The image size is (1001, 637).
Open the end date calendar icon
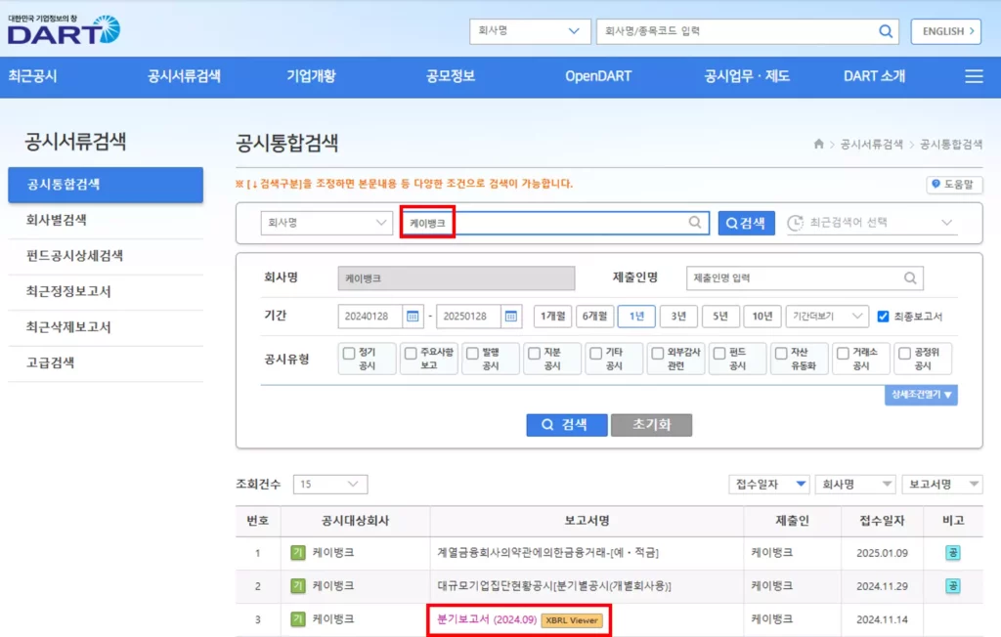click(510, 316)
